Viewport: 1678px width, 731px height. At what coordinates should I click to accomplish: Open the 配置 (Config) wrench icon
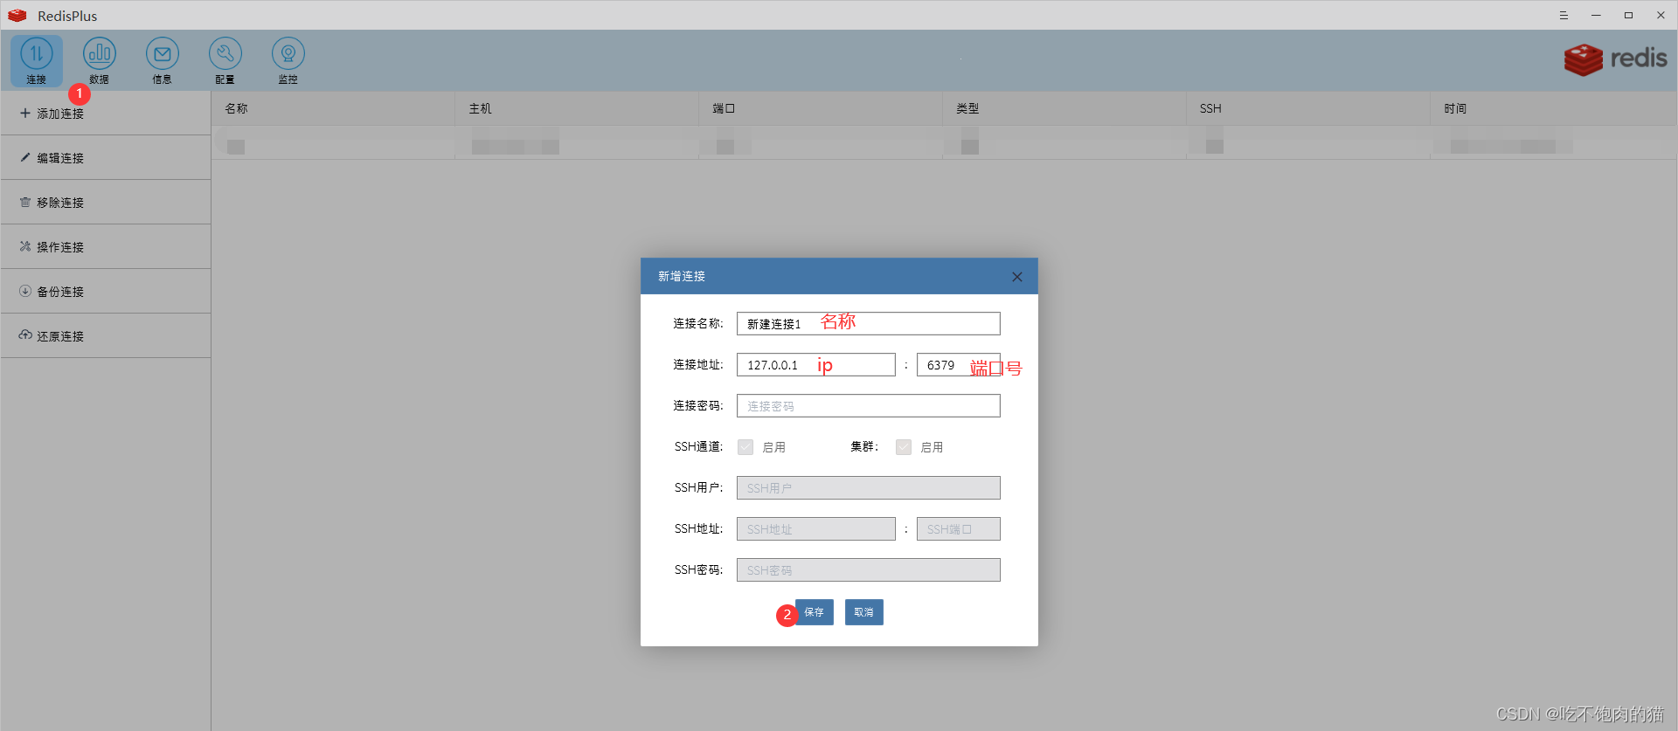click(225, 60)
